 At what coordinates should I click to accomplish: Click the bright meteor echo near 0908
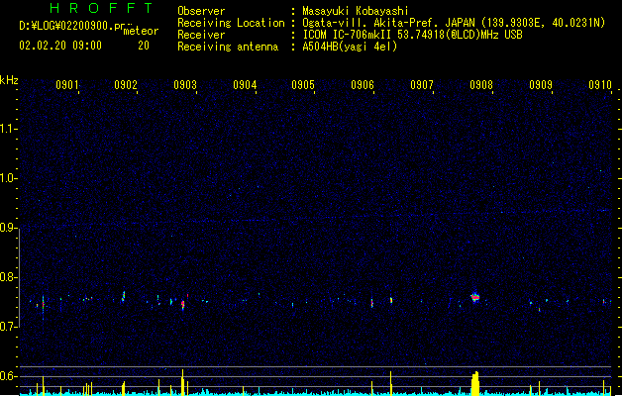pos(475,297)
